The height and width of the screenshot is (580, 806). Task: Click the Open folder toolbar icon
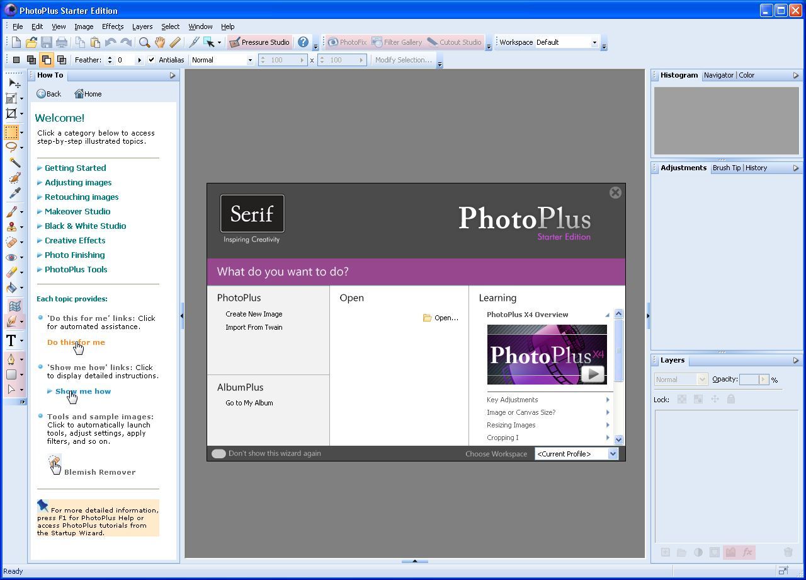pyautogui.click(x=31, y=42)
